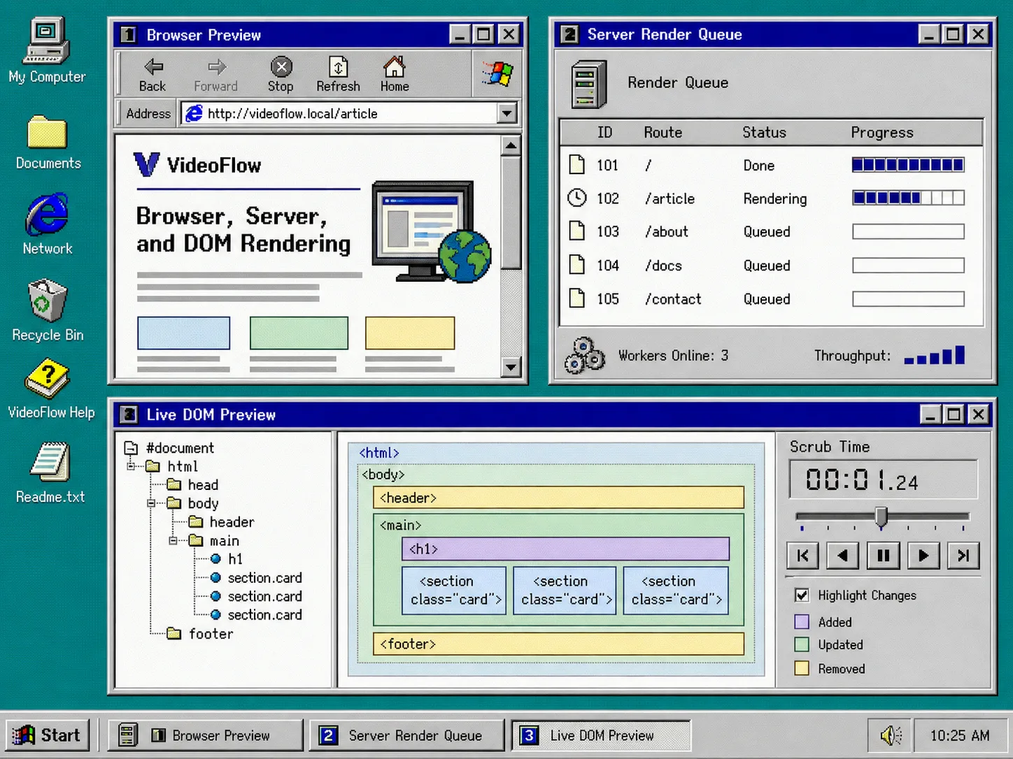The height and width of the screenshot is (759, 1013).
Task: Click the purple Added color swatch
Action: click(x=802, y=622)
